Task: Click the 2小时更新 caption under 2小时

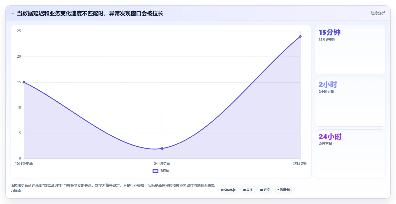Action: [326, 92]
